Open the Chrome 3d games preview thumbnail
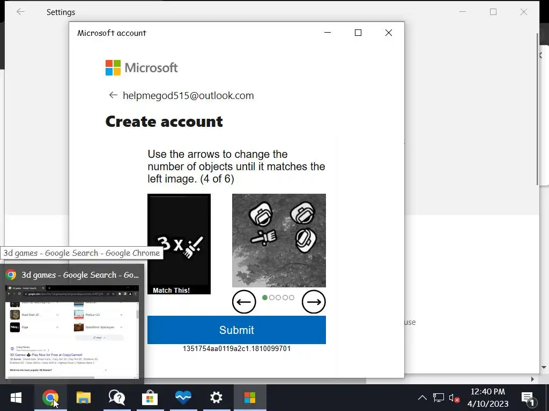549x411 pixels. 72,332
